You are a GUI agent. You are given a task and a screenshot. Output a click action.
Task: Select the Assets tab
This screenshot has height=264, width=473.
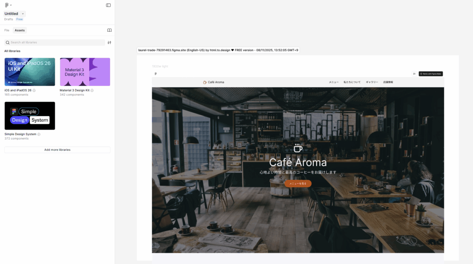click(x=20, y=30)
